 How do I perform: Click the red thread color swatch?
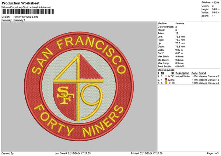pos(166,79)
